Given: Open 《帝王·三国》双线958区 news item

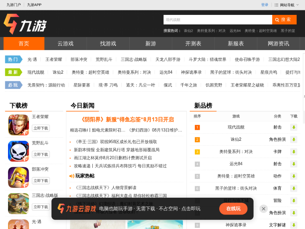Looking at the screenshot, I should (116, 142).
